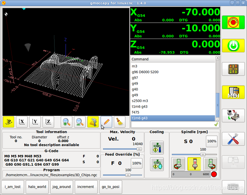
Task: Stop the spindle with center button
Action: click(x=194, y=164)
